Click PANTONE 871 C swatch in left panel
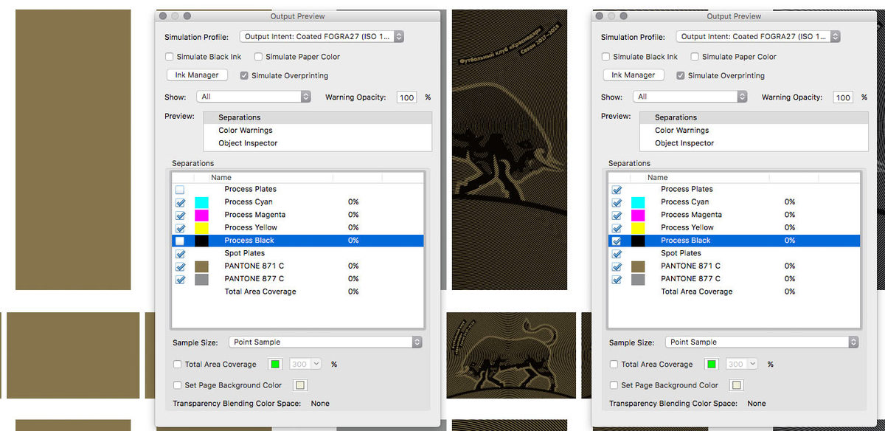The image size is (885, 431). click(201, 266)
